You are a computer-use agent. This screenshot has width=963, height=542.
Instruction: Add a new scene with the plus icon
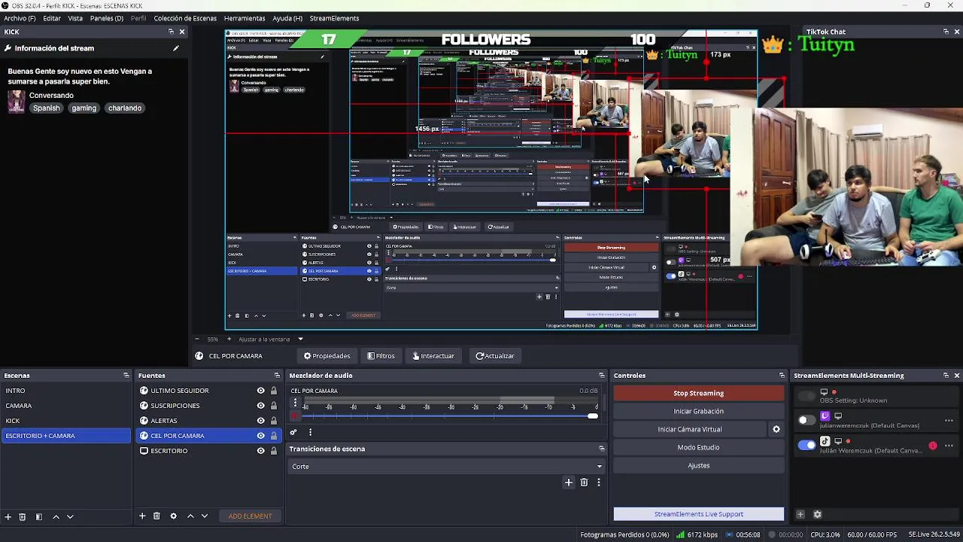[x=8, y=516]
